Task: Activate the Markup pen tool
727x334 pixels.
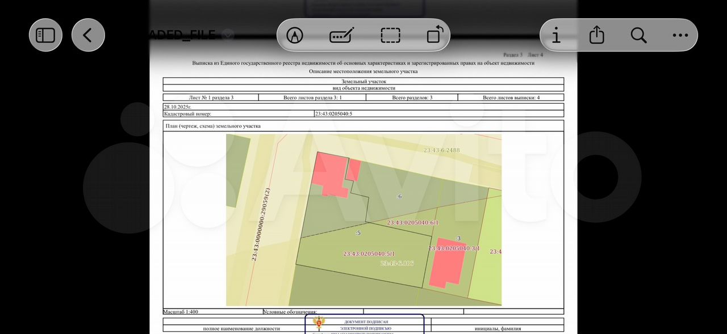Action: 294,35
